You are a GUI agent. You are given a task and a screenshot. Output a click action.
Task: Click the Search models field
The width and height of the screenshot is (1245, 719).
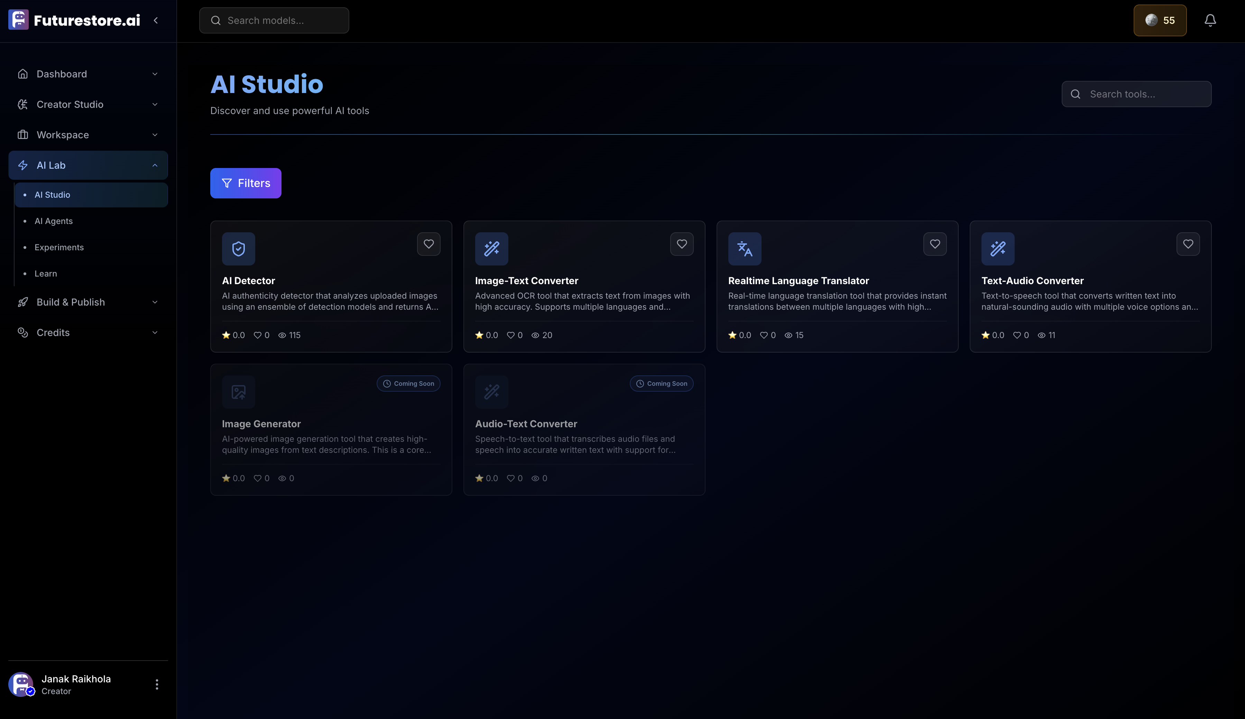click(x=274, y=20)
